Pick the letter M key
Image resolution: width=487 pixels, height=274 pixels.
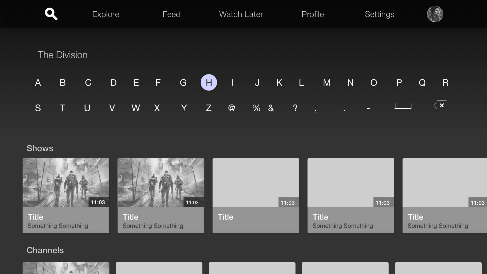pyautogui.click(x=327, y=83)
